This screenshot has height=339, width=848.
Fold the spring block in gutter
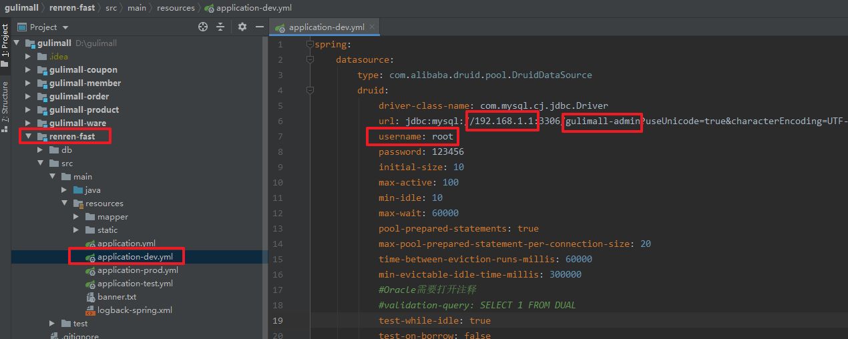click(310, 44)
